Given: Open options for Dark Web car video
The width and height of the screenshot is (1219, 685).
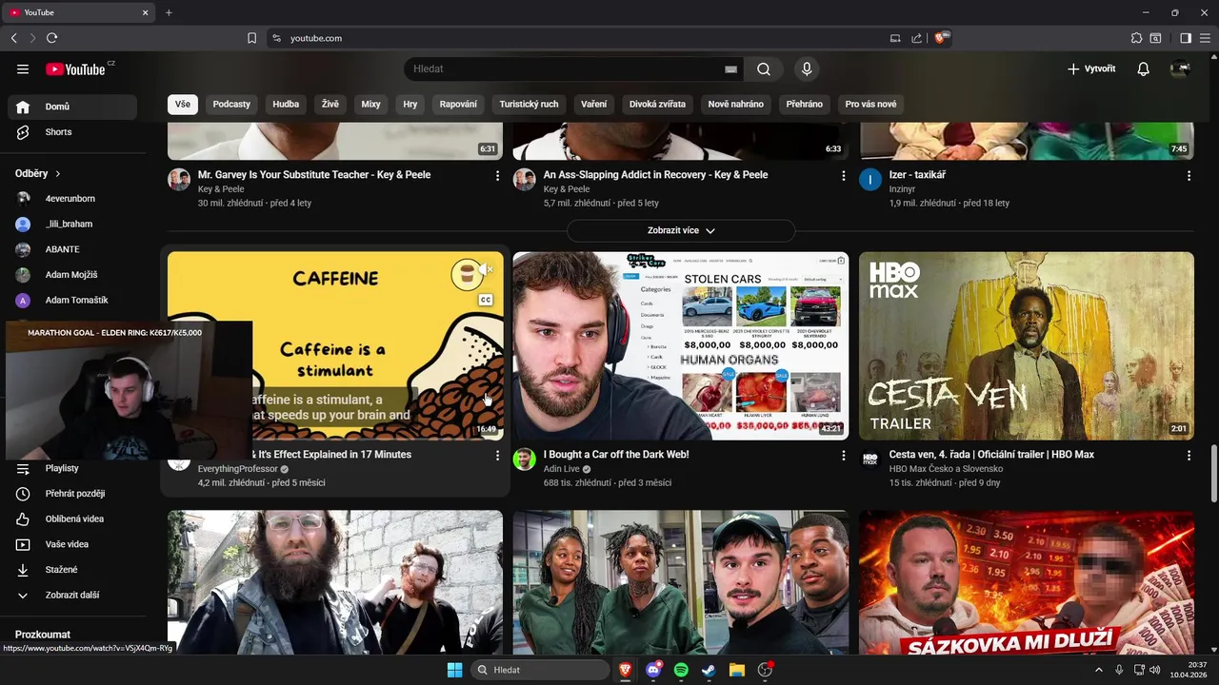Looking at the screenshot, I should [843, 456].
